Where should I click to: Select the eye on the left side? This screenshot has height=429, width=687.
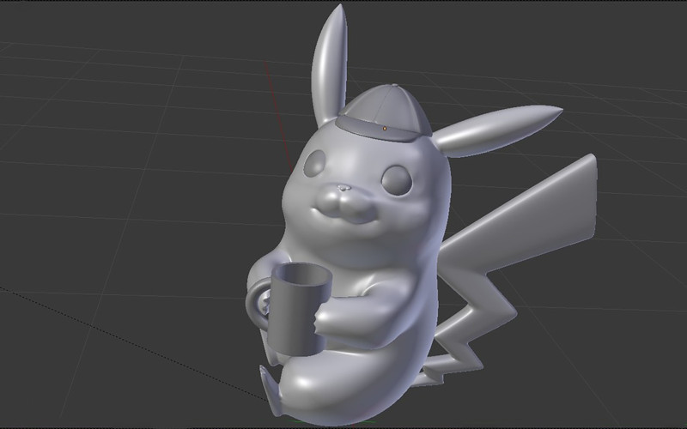(x=315, y=162)
